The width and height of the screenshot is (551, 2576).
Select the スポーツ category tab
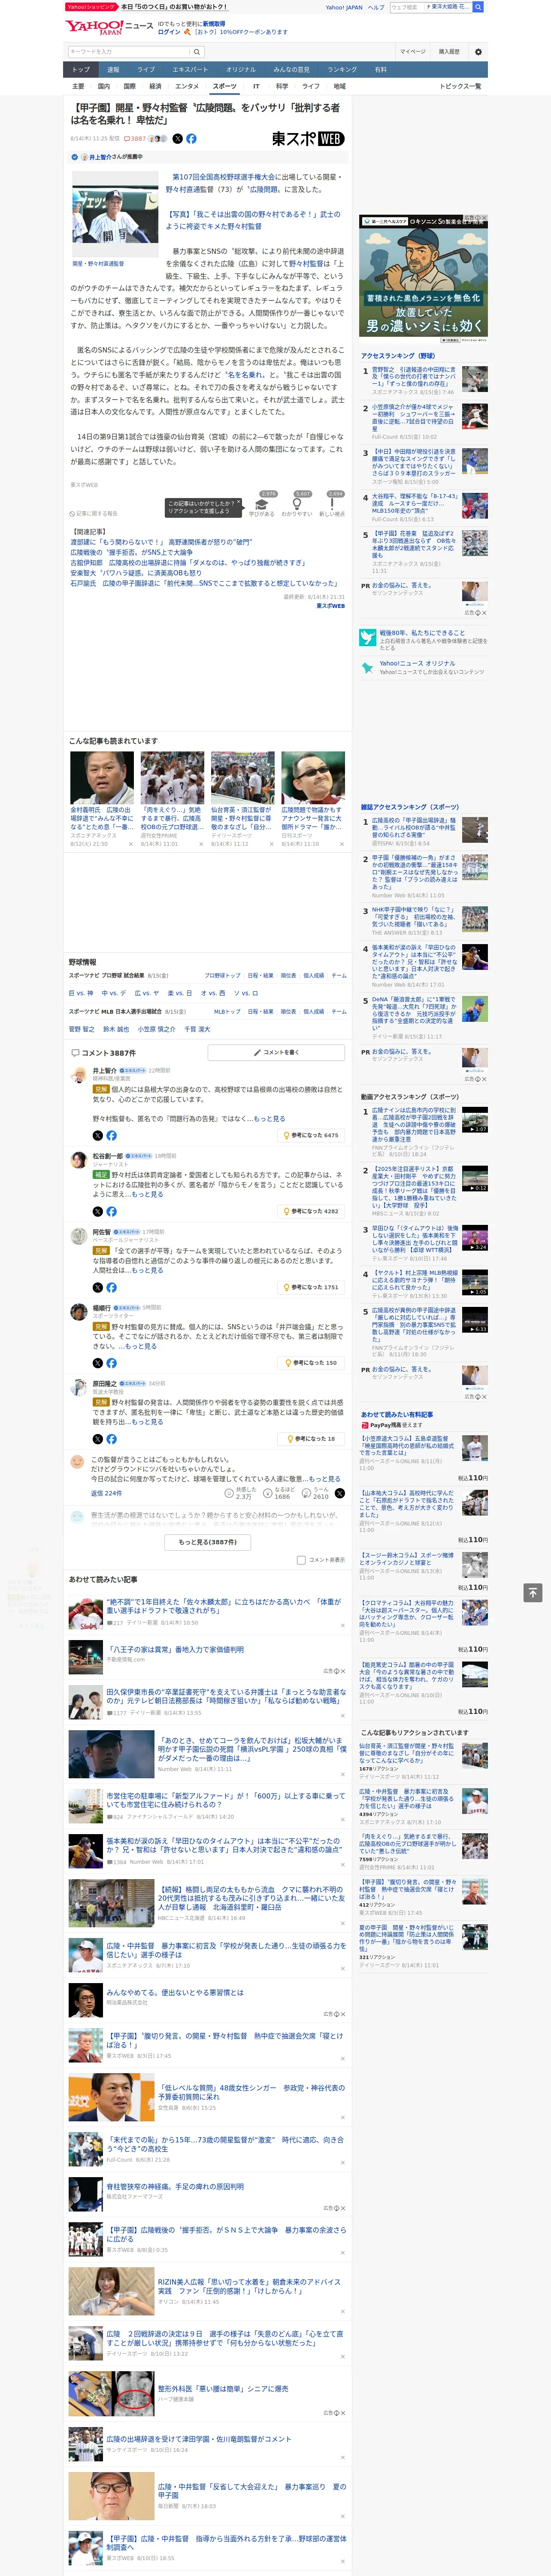225,87
